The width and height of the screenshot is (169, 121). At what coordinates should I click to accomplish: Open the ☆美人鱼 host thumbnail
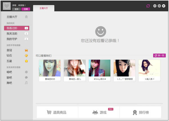(149, 68)
